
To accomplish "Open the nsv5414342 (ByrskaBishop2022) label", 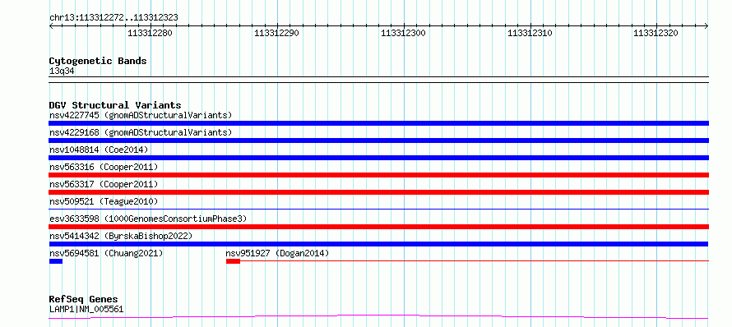I will (121, 236).
